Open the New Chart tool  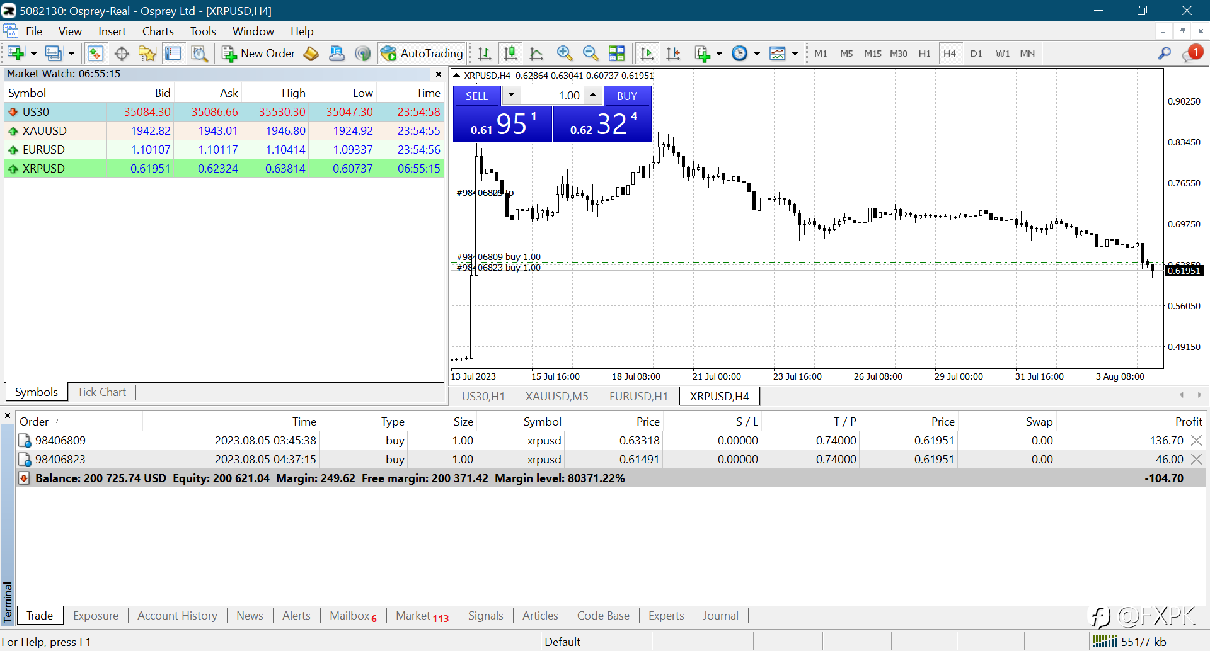coord(16,54)
